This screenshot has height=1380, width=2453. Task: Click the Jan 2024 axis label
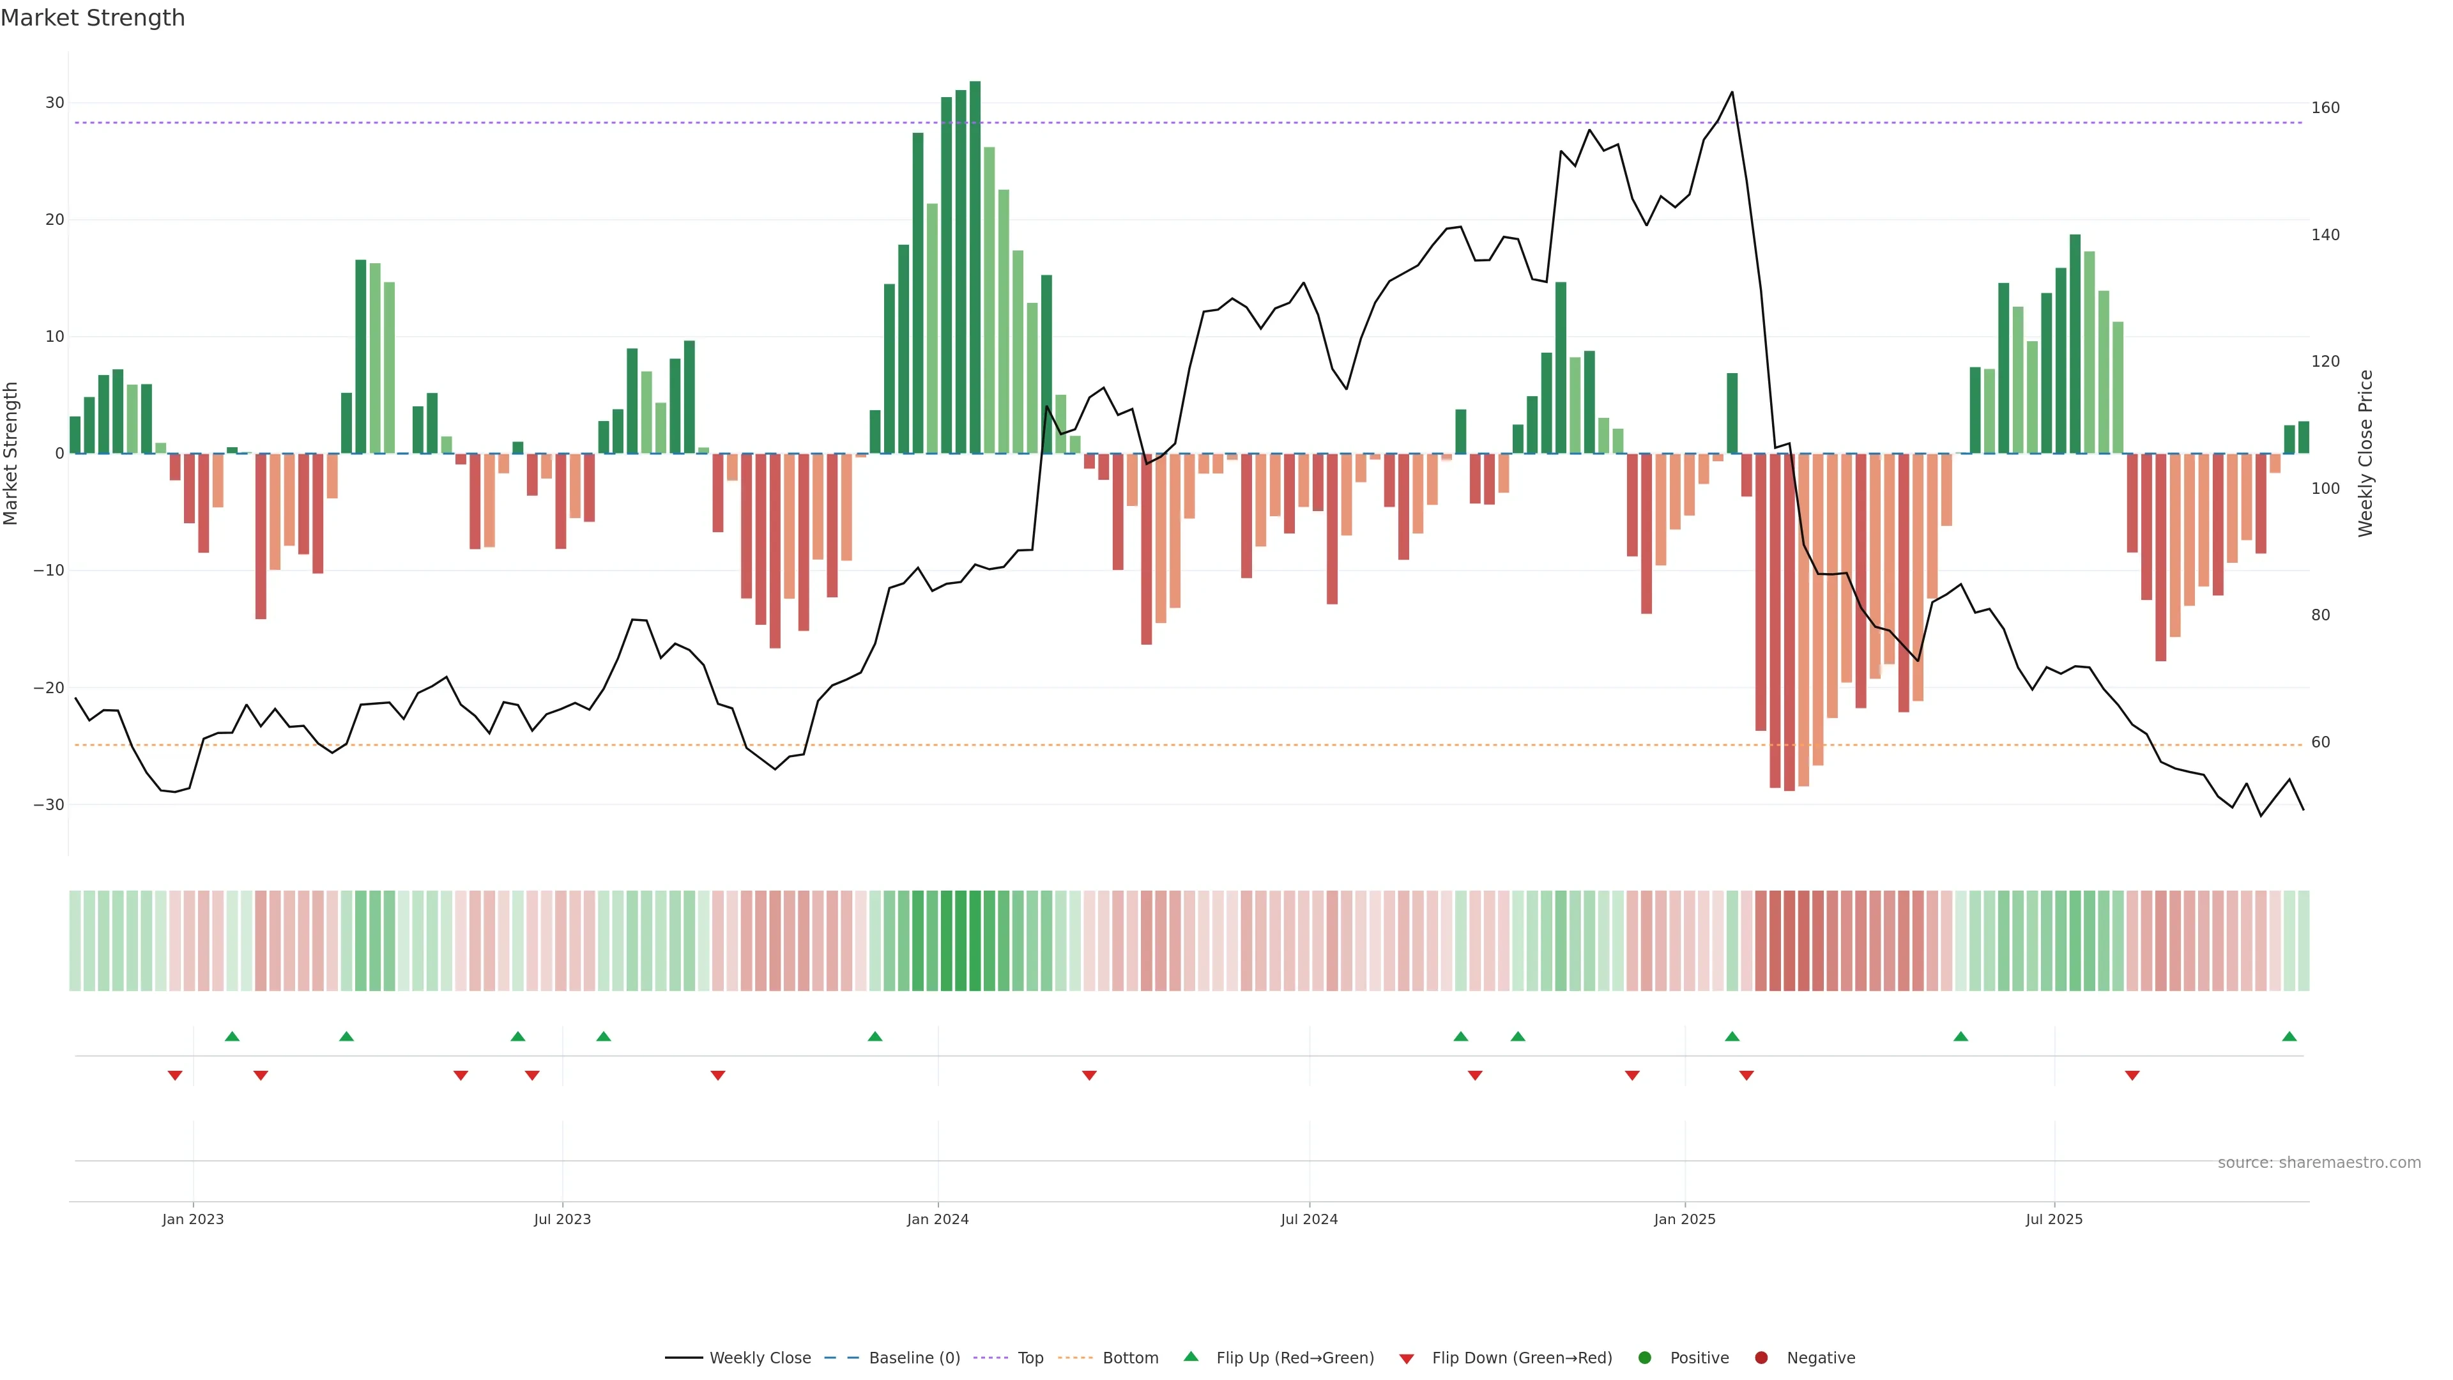[938, 1219]
